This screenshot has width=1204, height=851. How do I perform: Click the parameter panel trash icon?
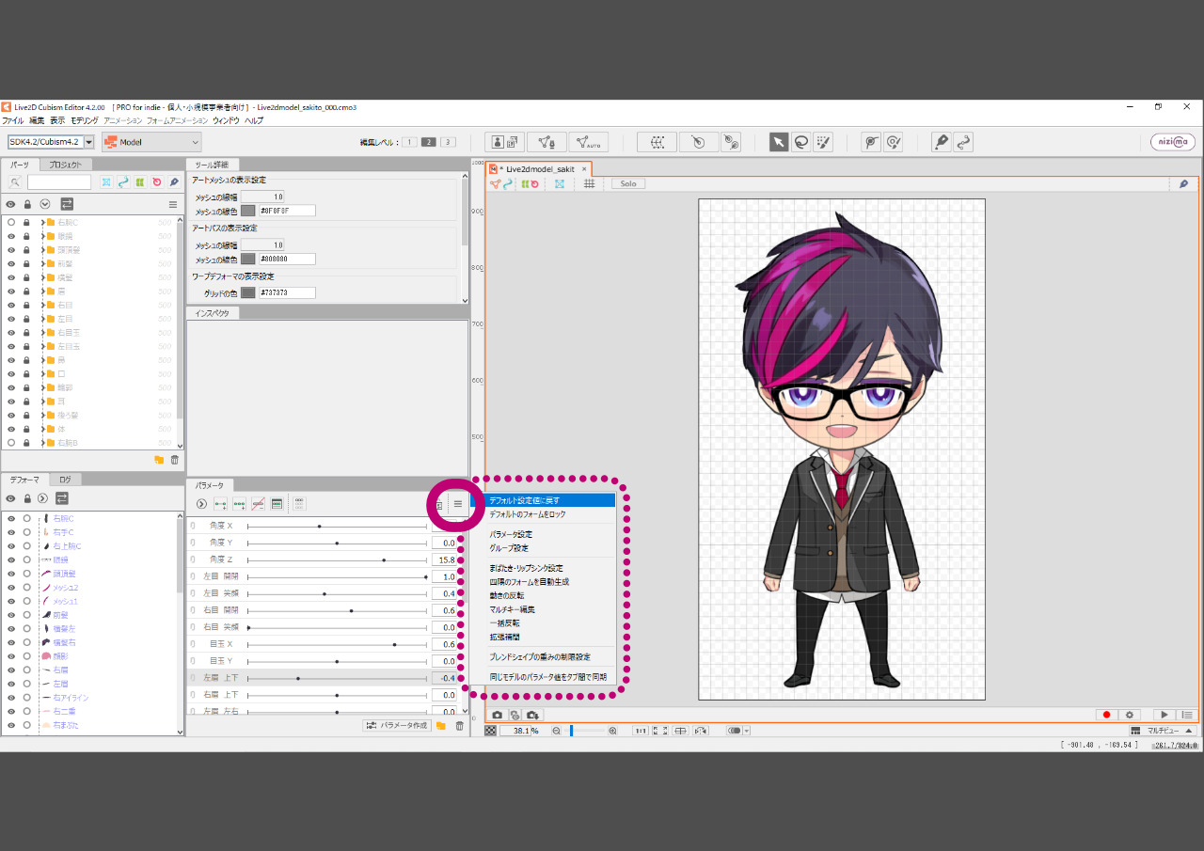(459, 726)
